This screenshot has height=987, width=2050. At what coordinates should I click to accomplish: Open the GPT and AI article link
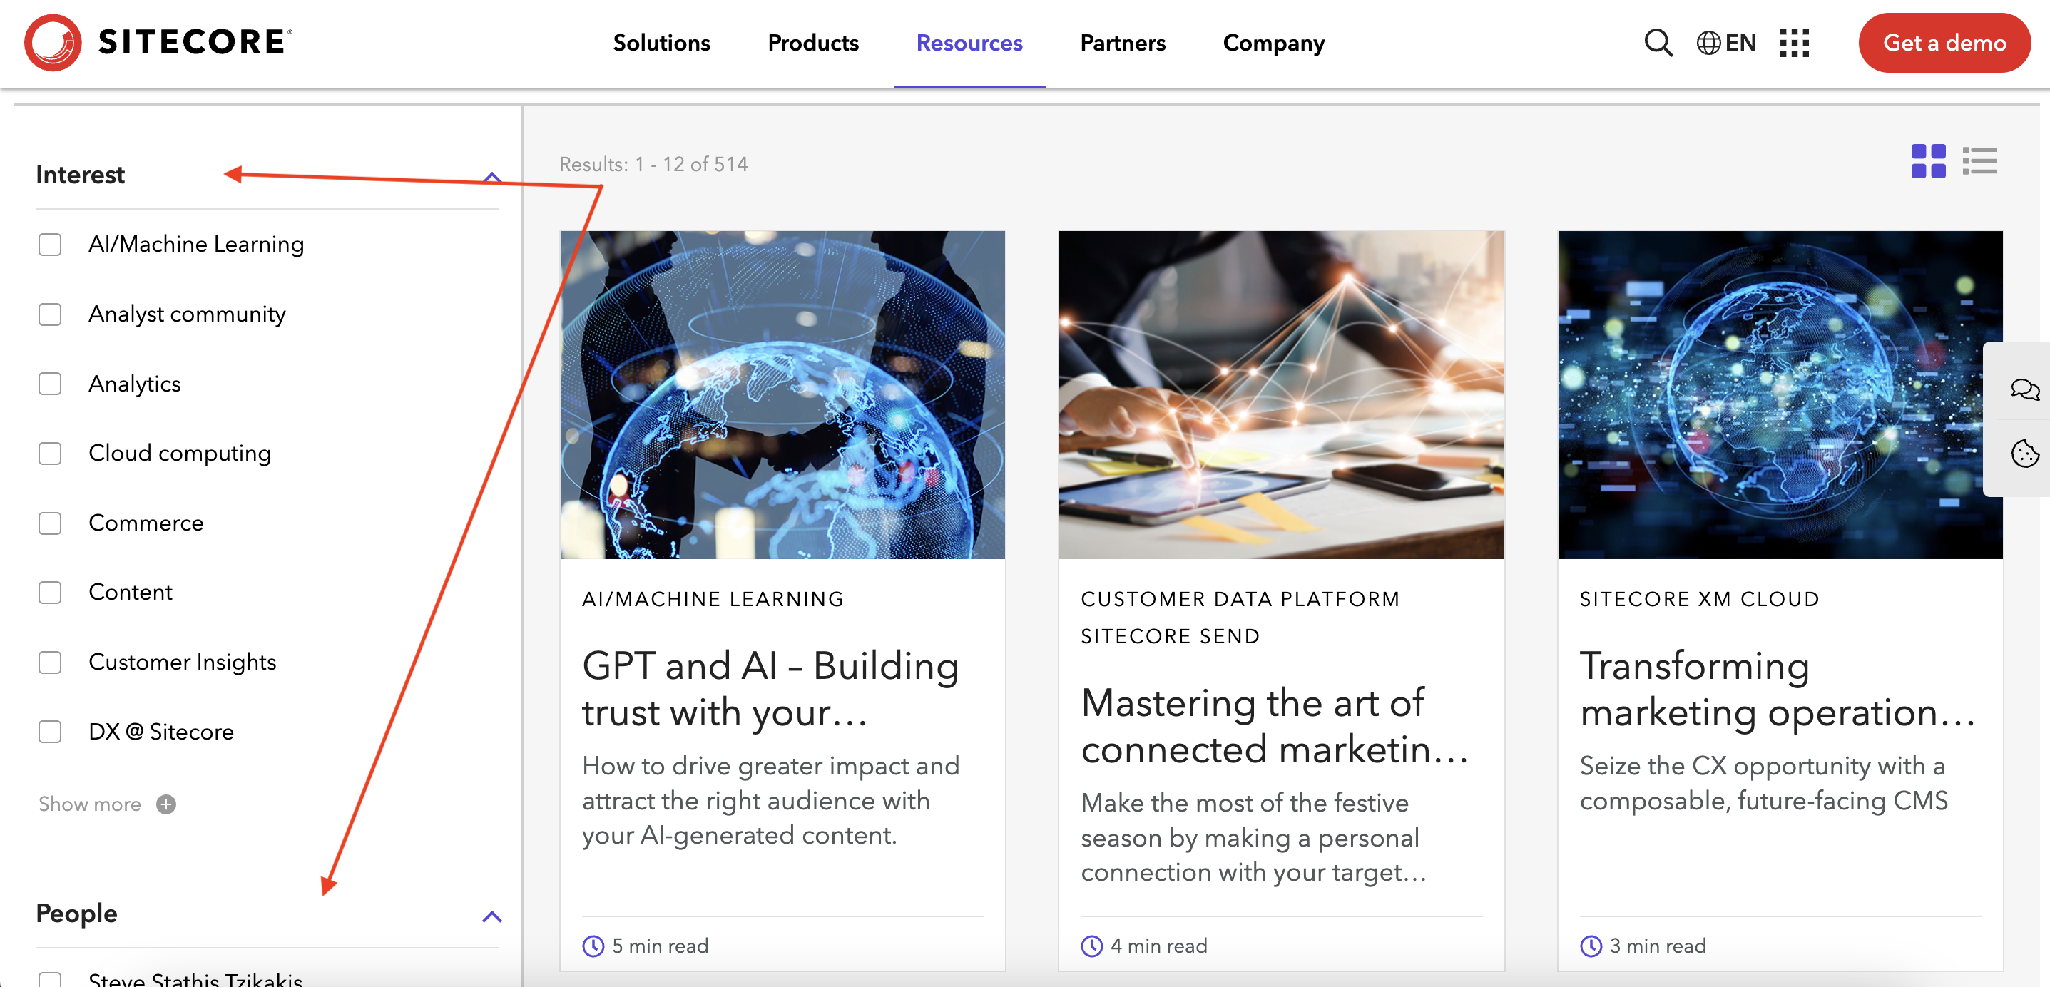[x=770, y=690]
